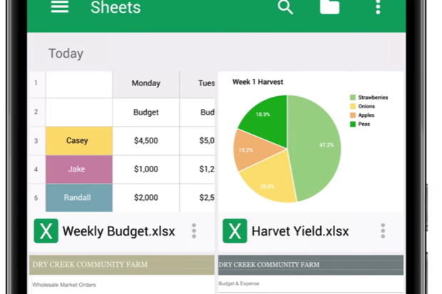Click the $1,000 budget cell

pos(146,169)
